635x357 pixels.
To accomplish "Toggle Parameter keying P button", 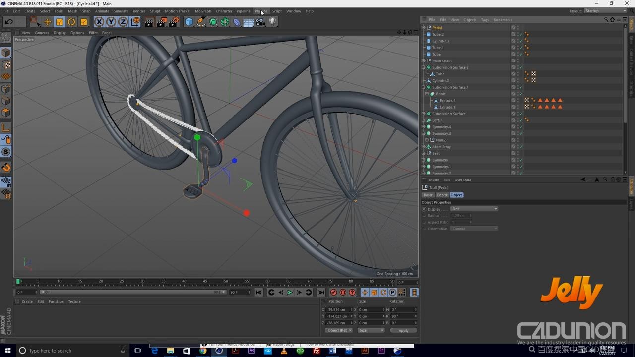I will [x=392, y=293].
